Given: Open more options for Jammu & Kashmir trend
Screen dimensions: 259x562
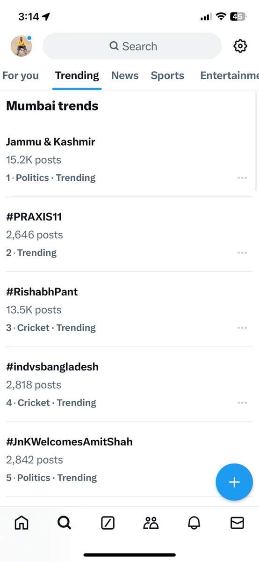Looking at the screenshot, I should click(242, 178).
